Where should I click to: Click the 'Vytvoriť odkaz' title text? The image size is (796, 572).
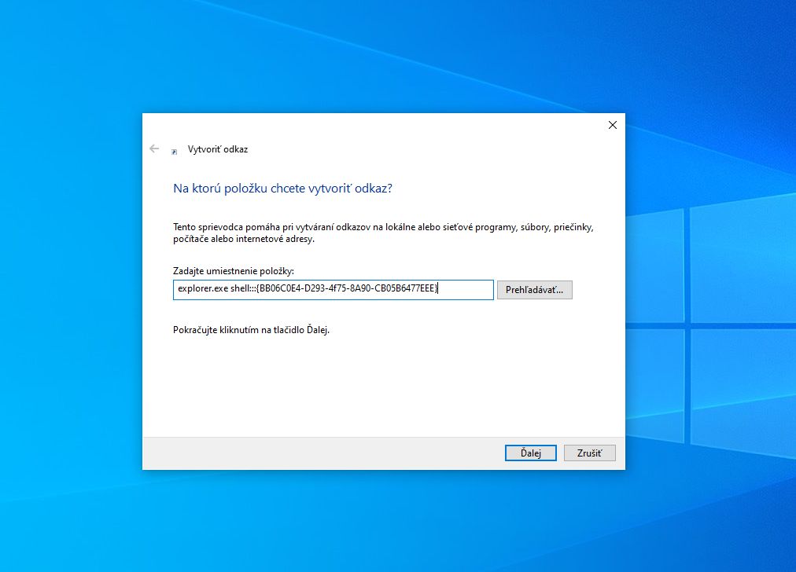click(218, 149)
